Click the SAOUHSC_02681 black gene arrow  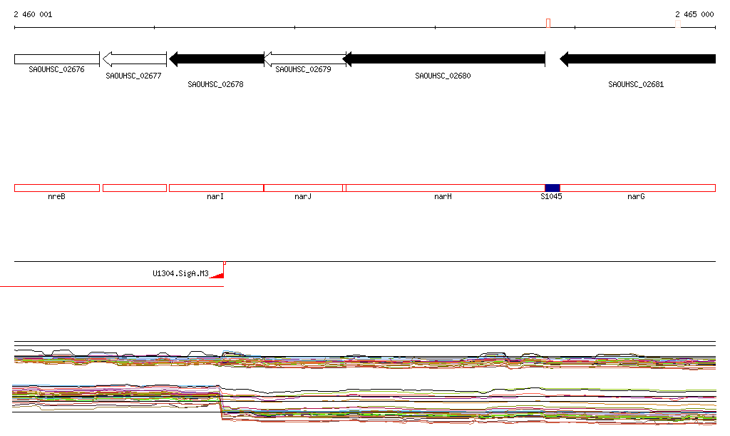637,59
